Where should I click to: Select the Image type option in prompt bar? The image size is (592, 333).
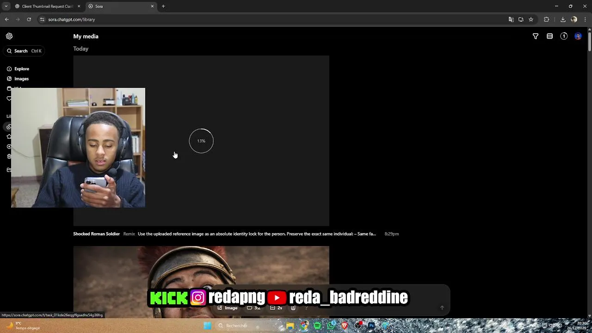[228, 308]
